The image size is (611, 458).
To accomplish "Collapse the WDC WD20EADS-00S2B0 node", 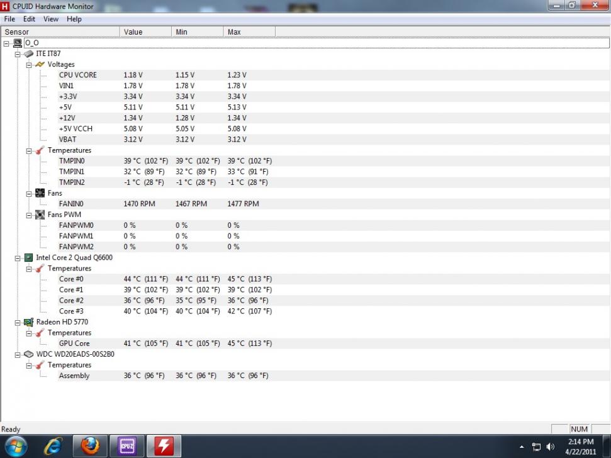I will (x=18, y=355).
